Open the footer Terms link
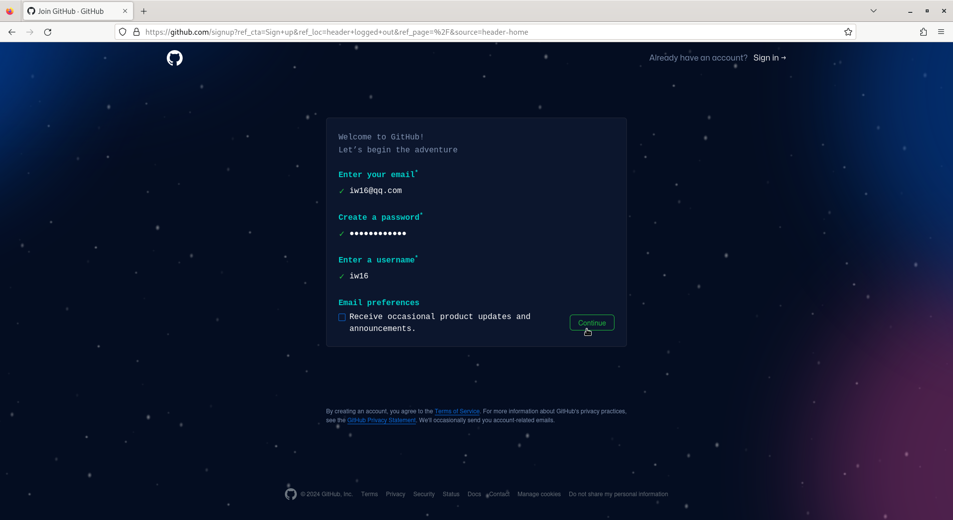 tap(369, 494)
